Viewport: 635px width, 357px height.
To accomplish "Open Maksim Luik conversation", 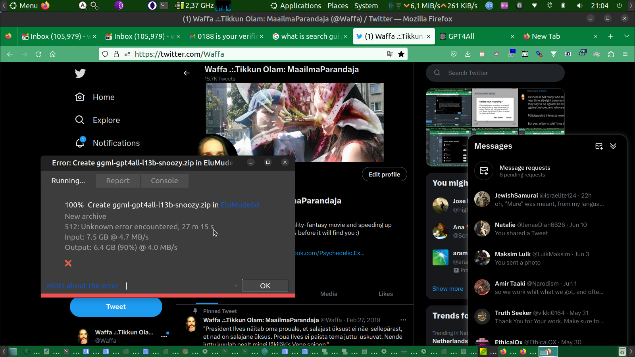I will click(x=548, y=258).
